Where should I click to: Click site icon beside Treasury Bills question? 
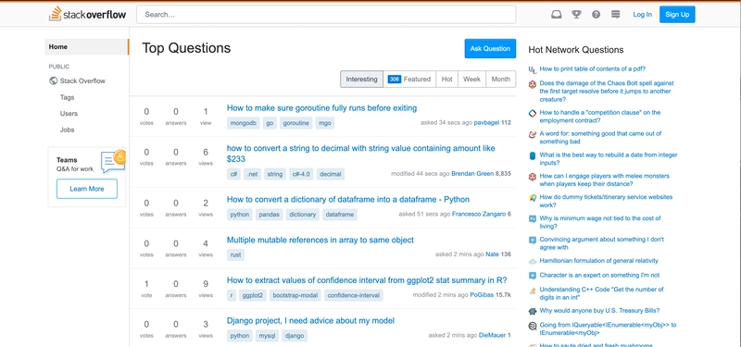(x=532, y=311)
